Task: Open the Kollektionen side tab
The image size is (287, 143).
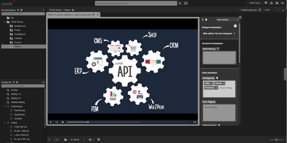Action: pos(285,74)
